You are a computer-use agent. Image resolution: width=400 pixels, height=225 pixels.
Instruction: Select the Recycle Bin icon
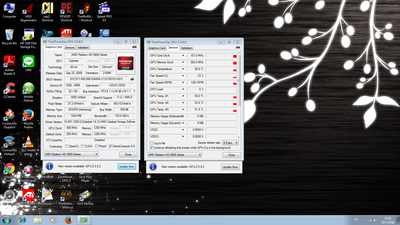click(x=9, y=37)
